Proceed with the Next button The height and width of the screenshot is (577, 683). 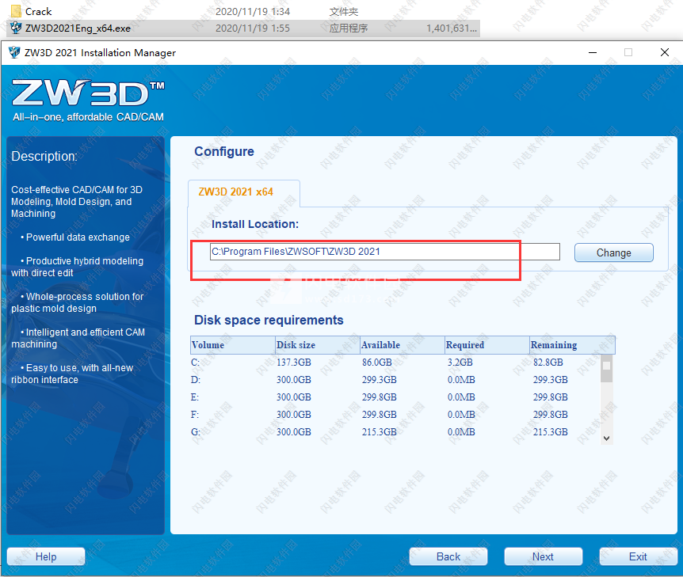coord(544,556)
